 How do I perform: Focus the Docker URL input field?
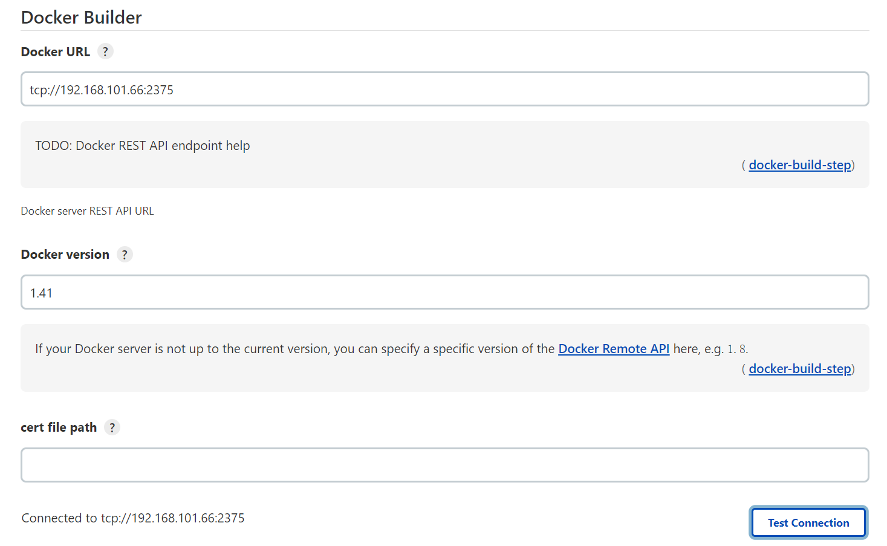pos(444,89)
